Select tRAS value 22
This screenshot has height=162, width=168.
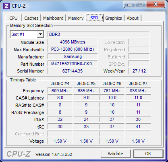(x=60, y=119)
